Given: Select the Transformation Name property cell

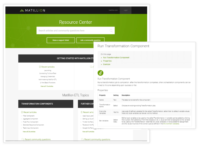Looking at the screenshot, I should (105, 105).
